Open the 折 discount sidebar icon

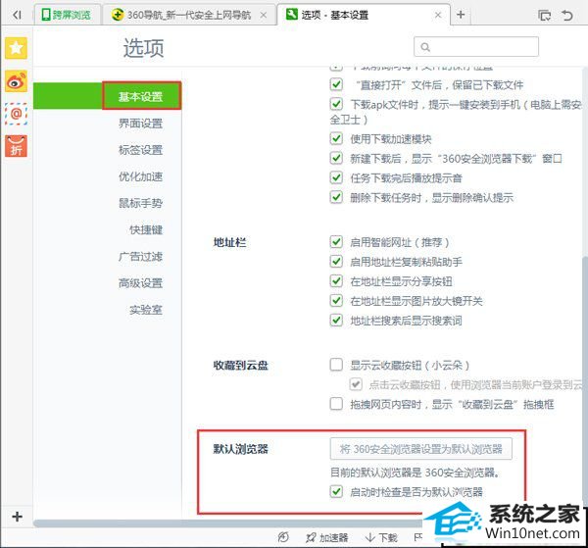16,146
